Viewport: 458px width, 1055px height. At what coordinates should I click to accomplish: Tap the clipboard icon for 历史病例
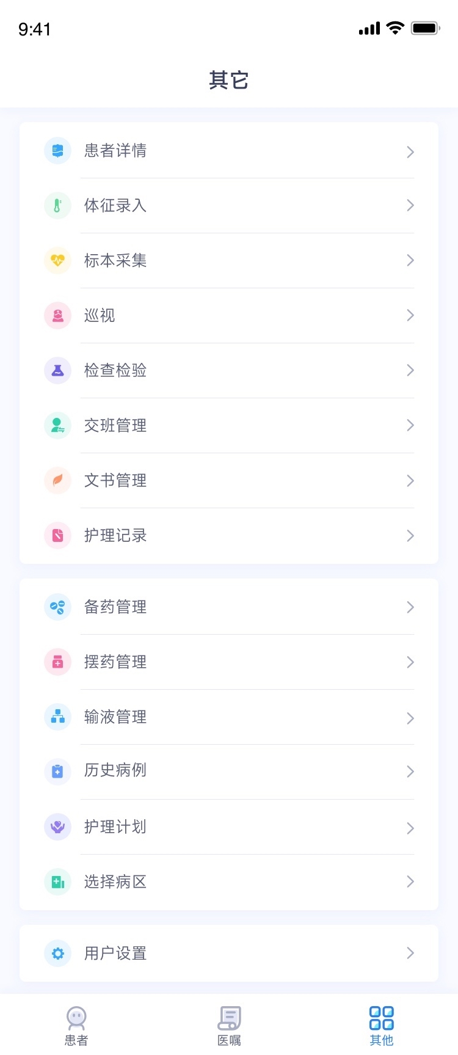[58, 772]
